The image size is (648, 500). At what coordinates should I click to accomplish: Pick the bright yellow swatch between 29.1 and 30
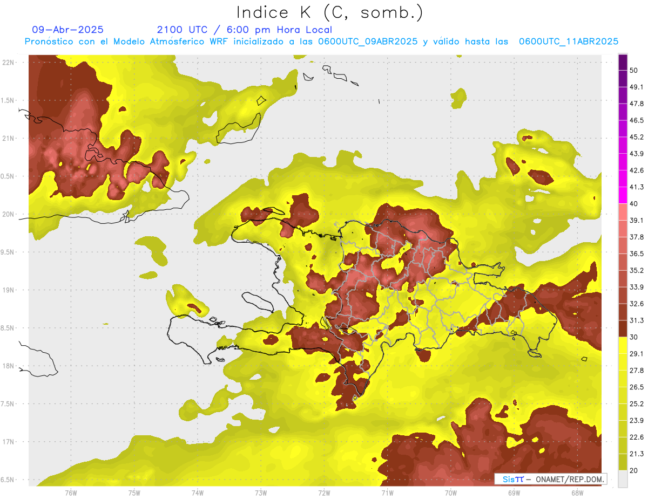pyautogui.click(x=623, y=345)
